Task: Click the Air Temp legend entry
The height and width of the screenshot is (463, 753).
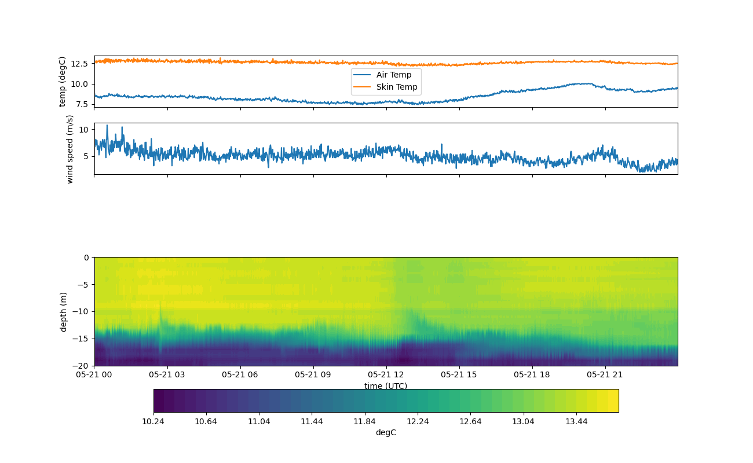Action: (x=393, y=75)
